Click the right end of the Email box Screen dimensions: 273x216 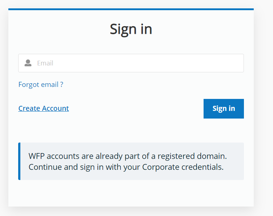[238, 63]
